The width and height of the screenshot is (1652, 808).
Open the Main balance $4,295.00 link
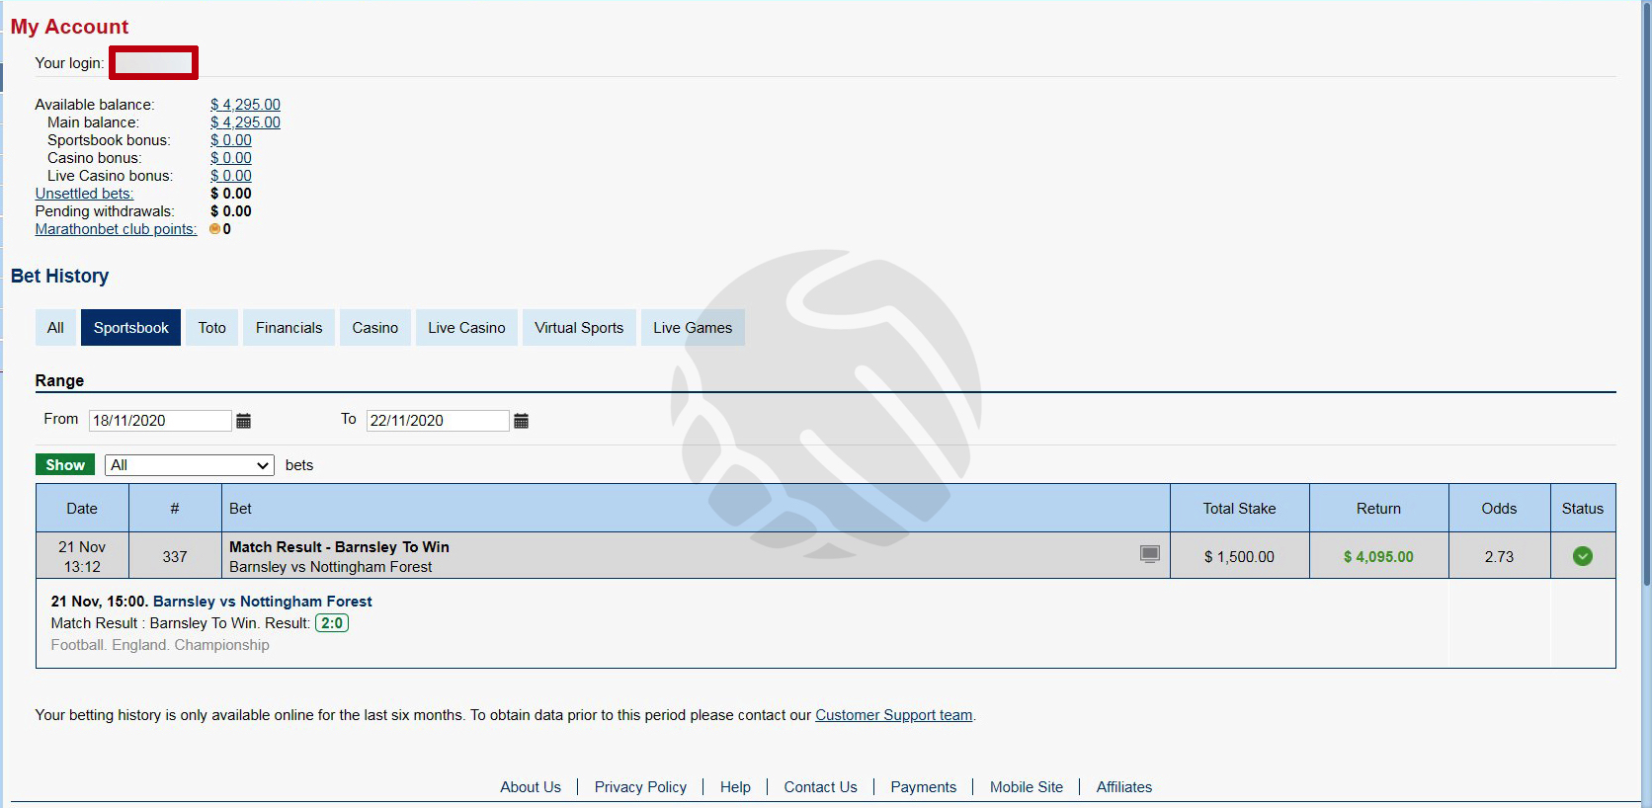(245, 122)
